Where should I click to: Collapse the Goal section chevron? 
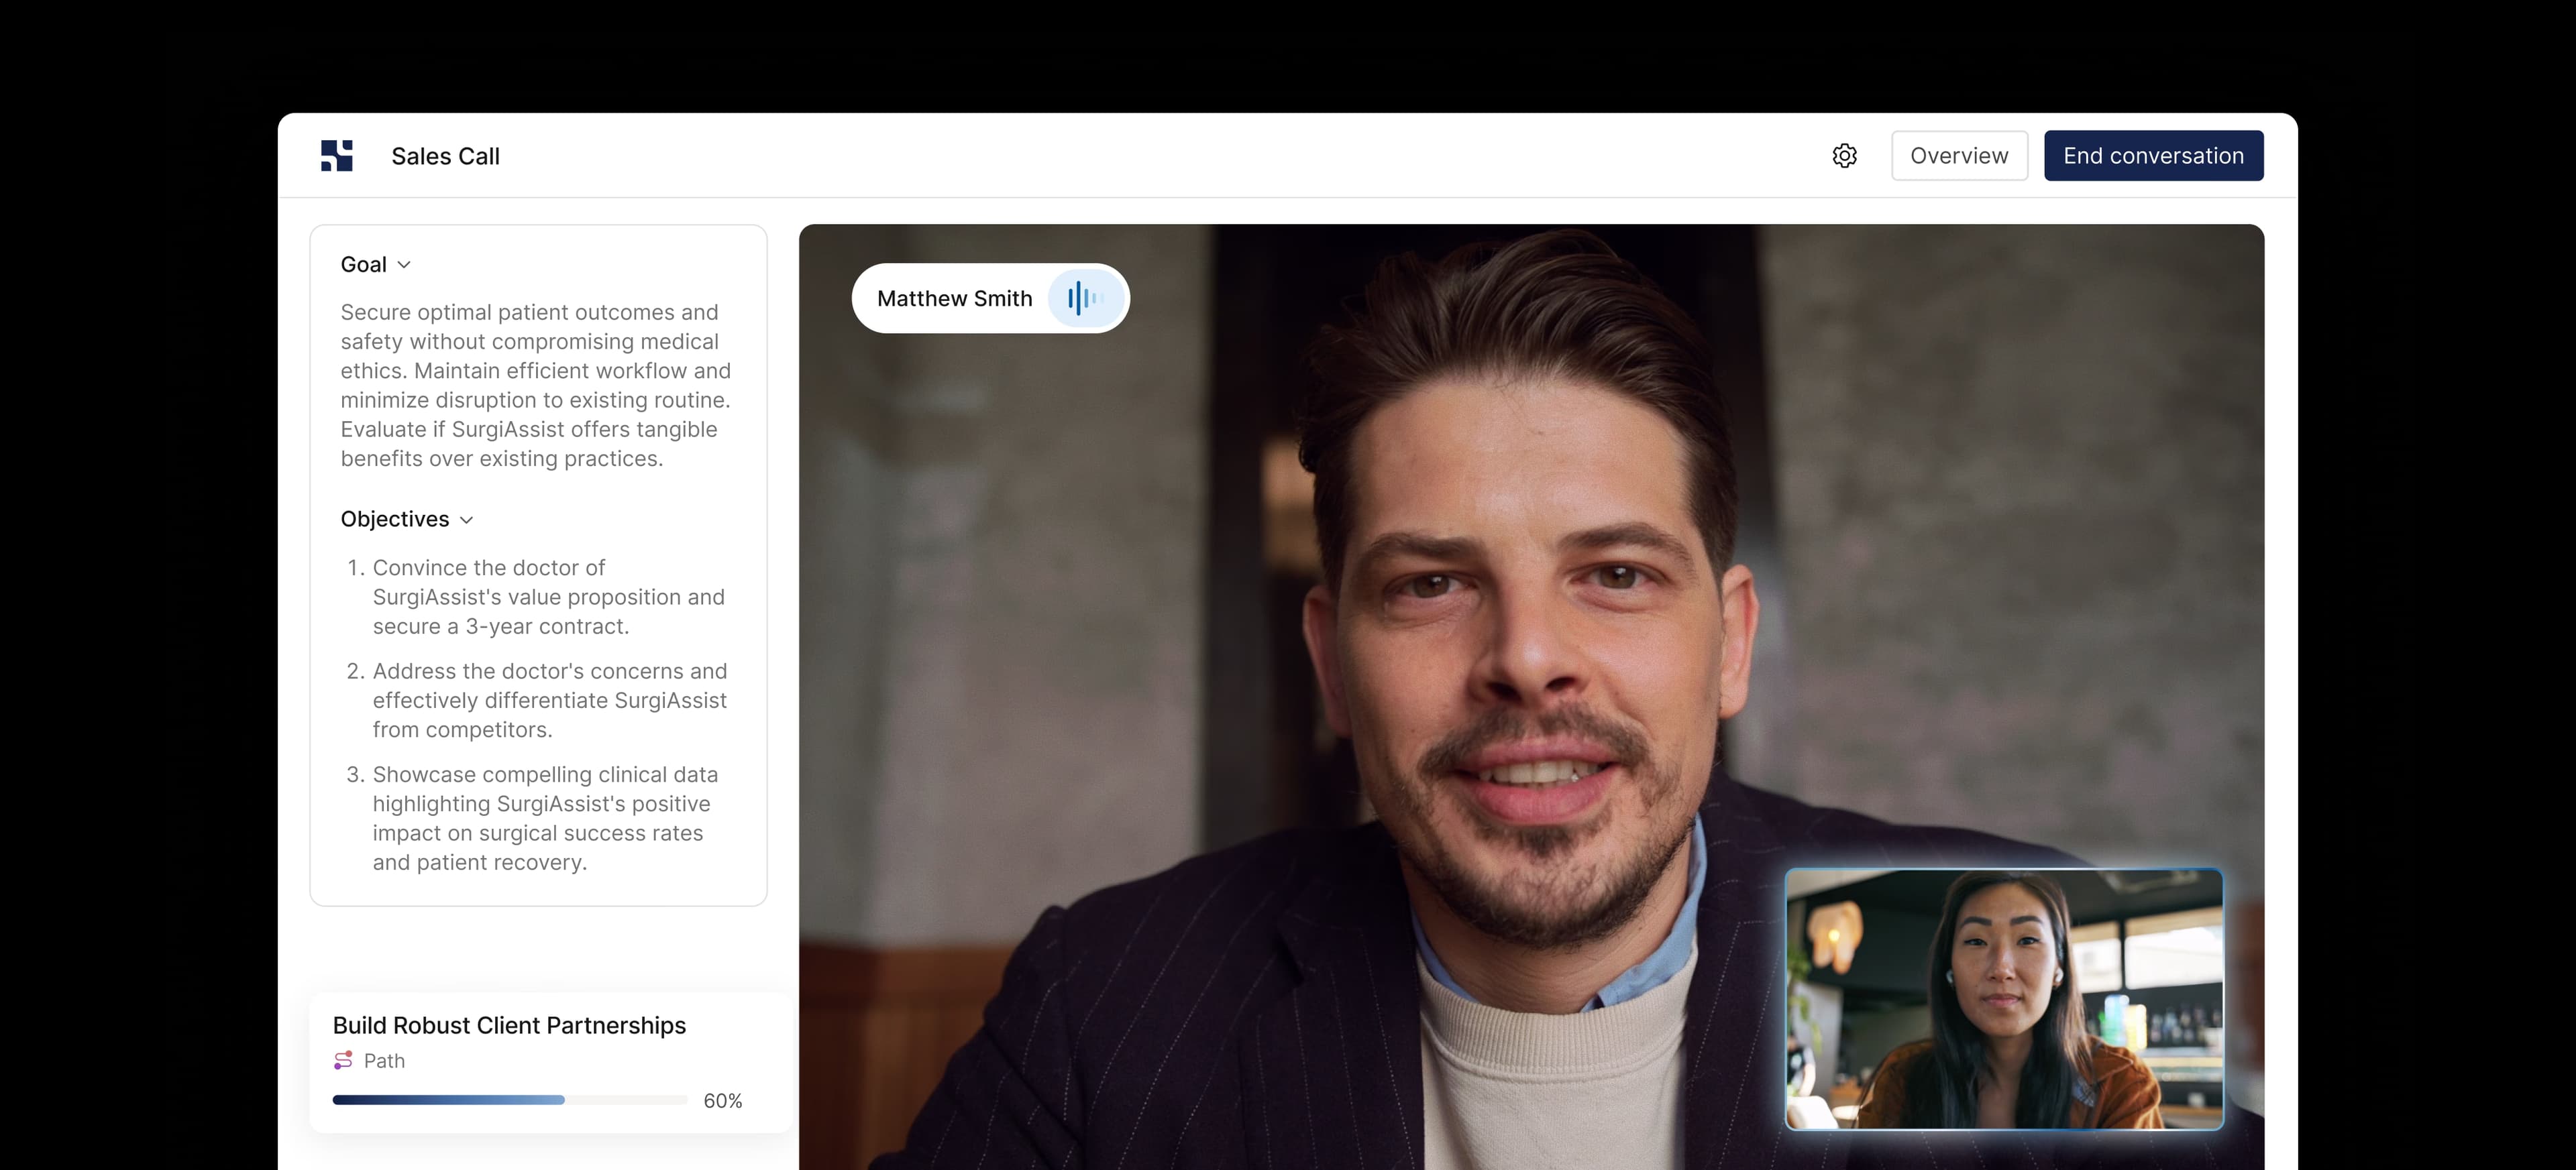pyautogui.click(x=404, y=265)
